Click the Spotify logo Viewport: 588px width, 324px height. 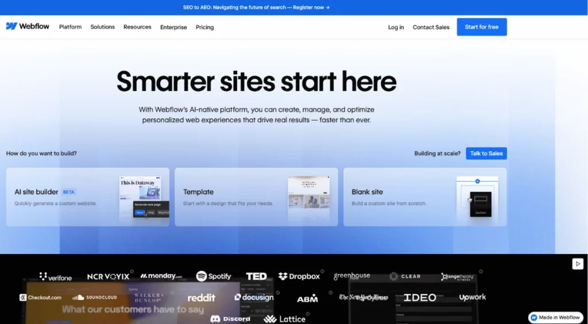click(214, 276)
